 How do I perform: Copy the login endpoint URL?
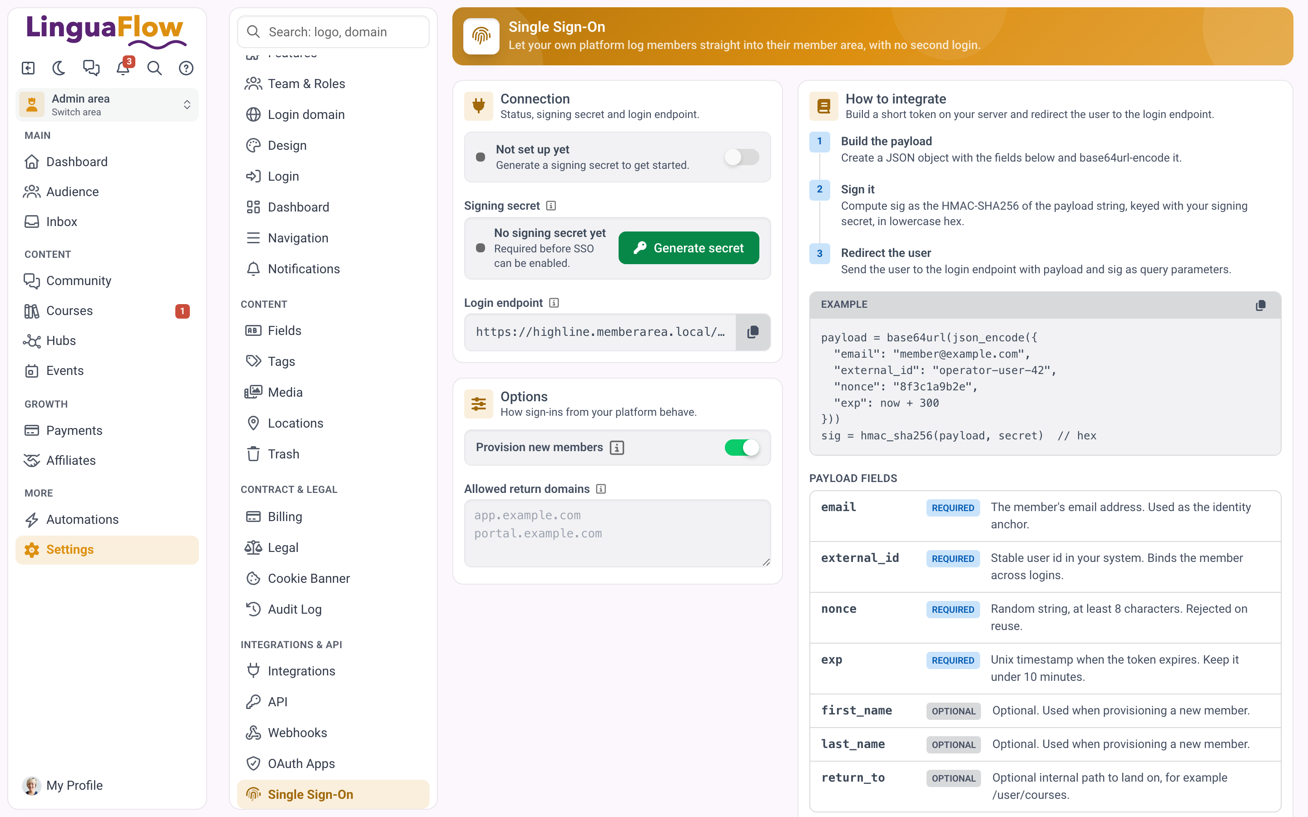tap(753, 332)
